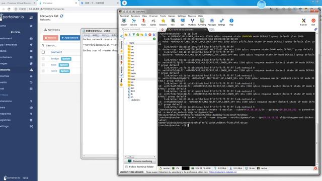Tick the checkbox for host network row
The image size is (322, 181).
point(43,65)
